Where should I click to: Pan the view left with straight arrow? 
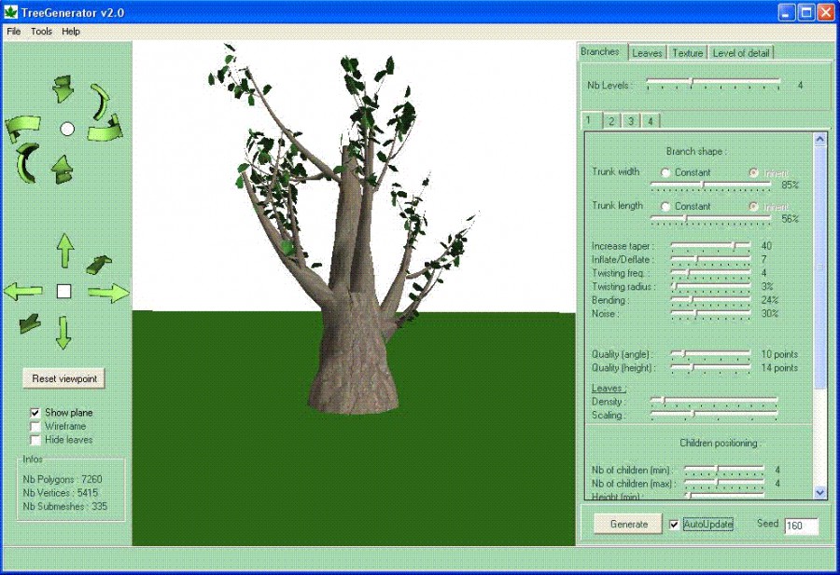pos(23,291)
